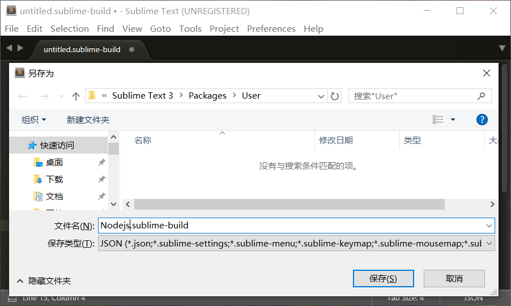511x306 pixels.
Task: Open dialog help blue question icon
Action: pos(482,120)
